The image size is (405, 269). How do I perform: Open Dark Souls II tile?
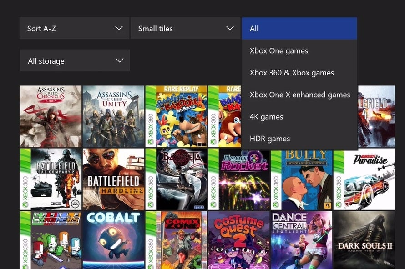(364, 240)
